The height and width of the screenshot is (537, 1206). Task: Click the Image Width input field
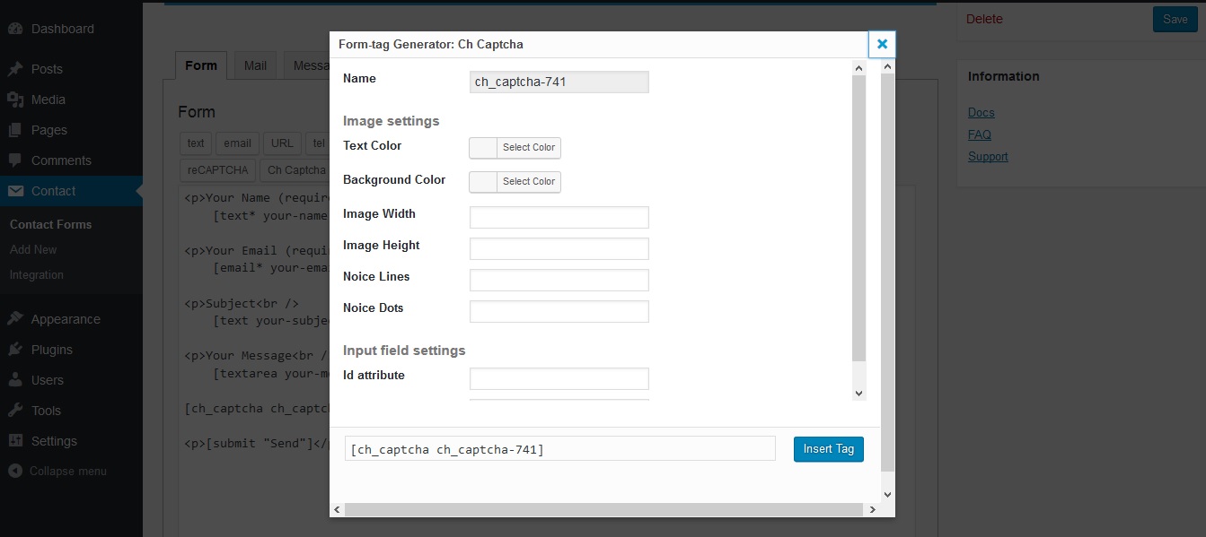coord(559,218)
